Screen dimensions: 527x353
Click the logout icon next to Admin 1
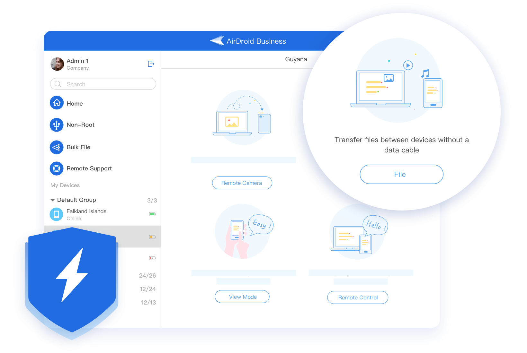pos(151,64)
